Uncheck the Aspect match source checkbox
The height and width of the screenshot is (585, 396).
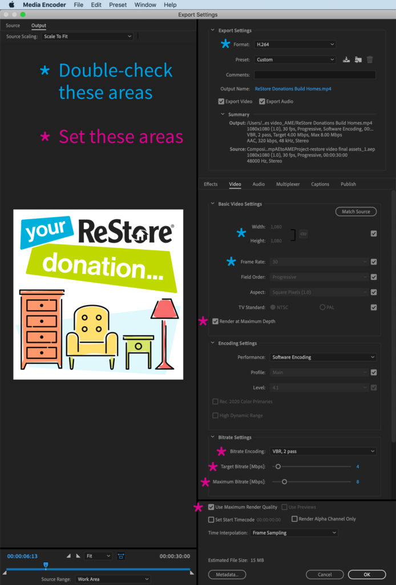pos(374,292)
